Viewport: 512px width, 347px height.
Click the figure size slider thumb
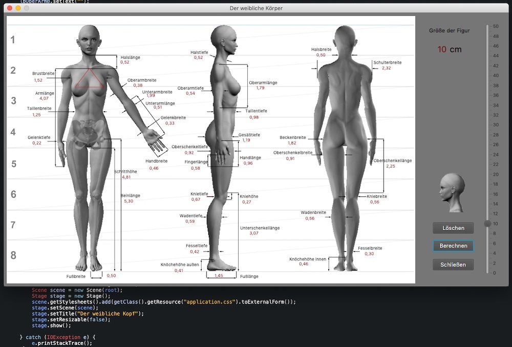487,223
